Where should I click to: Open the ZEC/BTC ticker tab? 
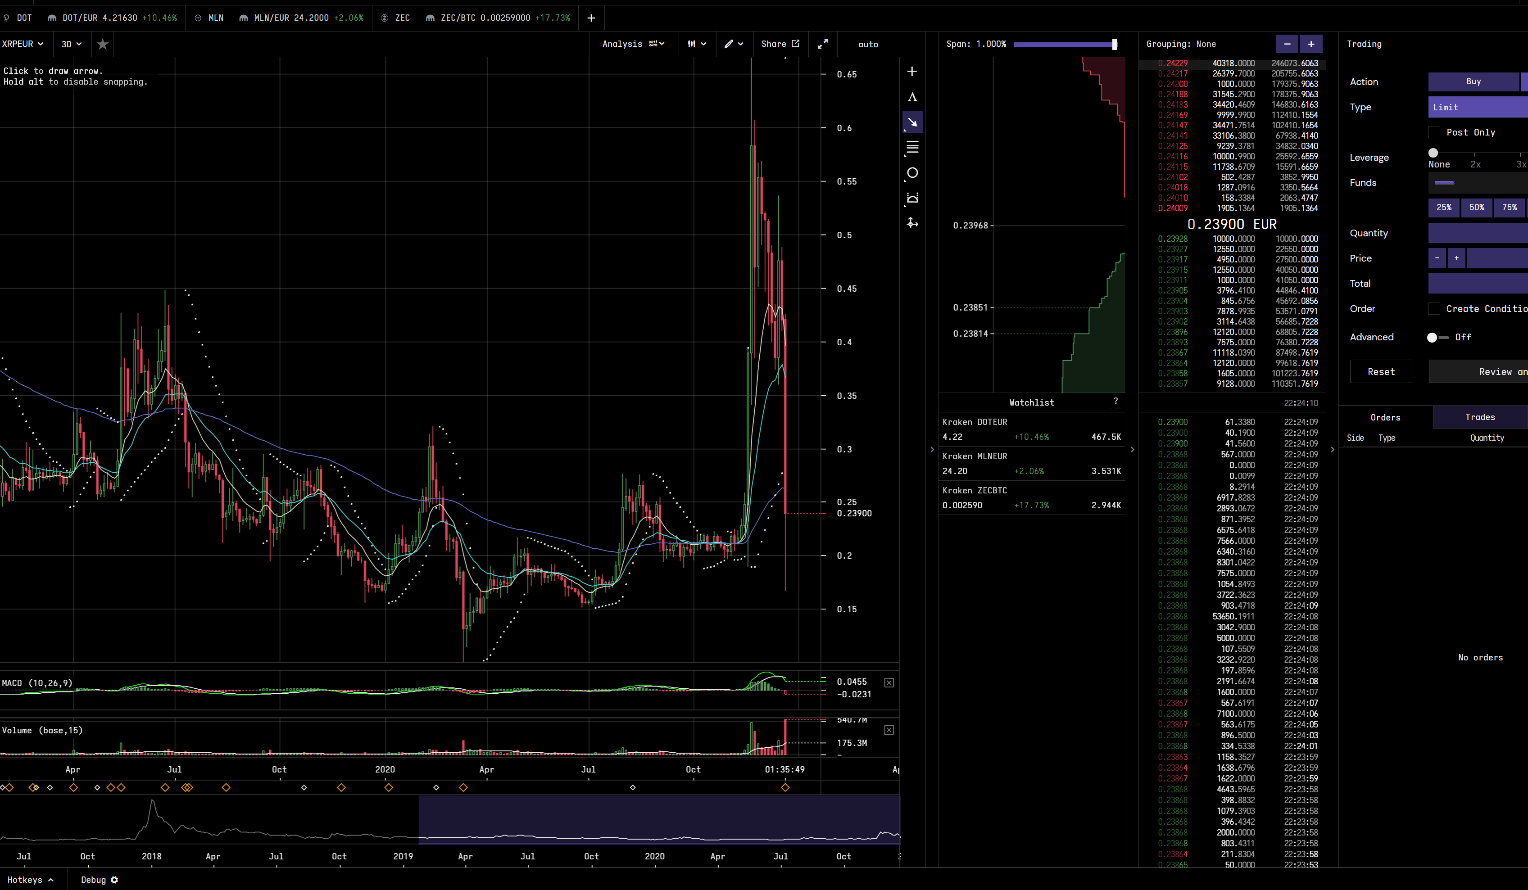coord(497,18)
